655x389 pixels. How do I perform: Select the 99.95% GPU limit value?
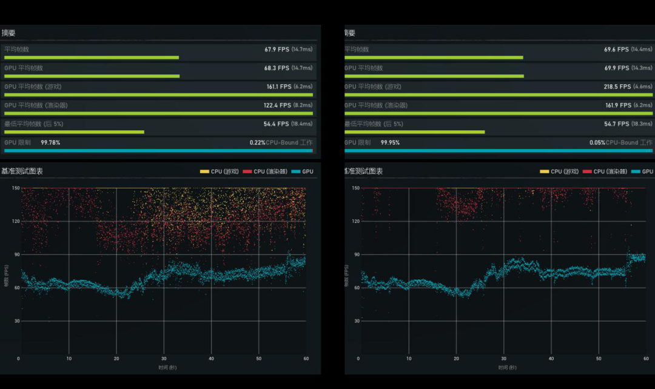tap(390, 143)
